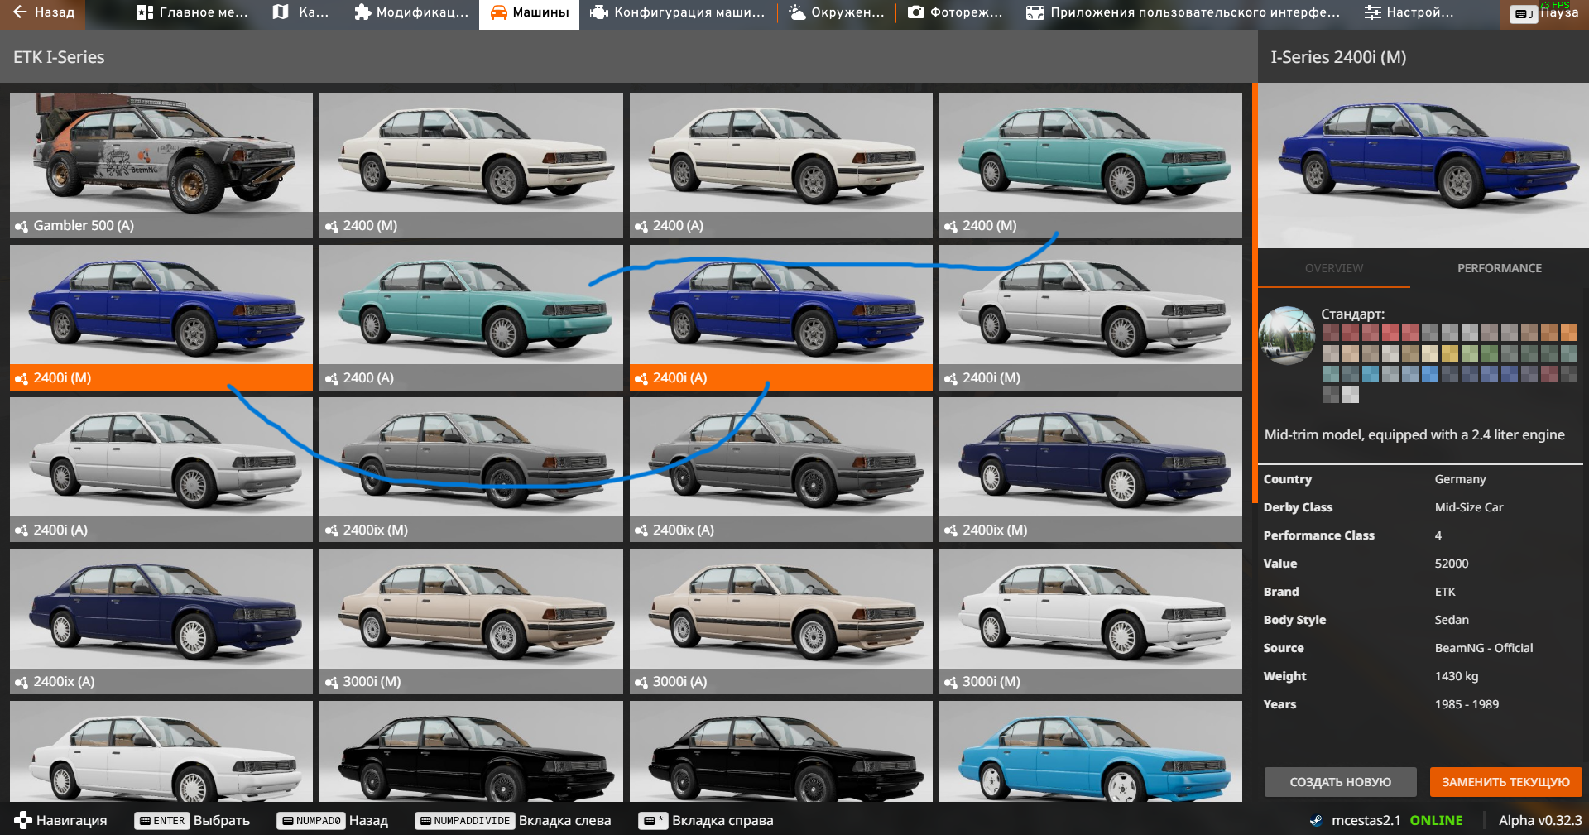This screenshot has height=835, width=1589.
Task: Open Приложения пользовательского интерфейса menu
Action: coord(1183,13)
